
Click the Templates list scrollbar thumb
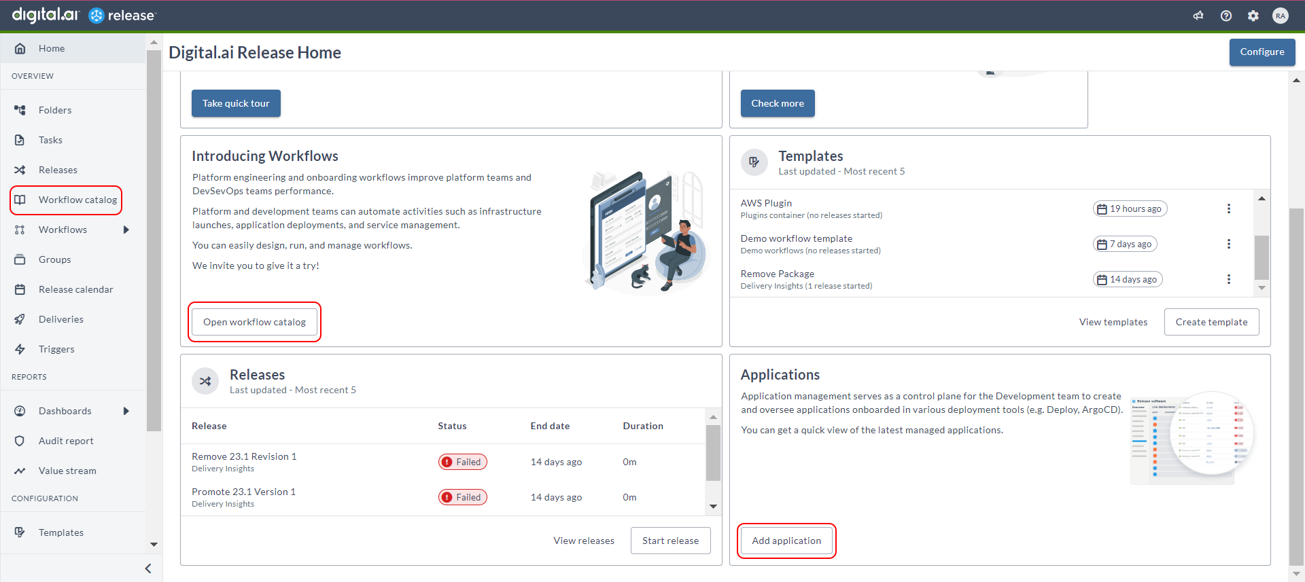tap(1261, 257)
